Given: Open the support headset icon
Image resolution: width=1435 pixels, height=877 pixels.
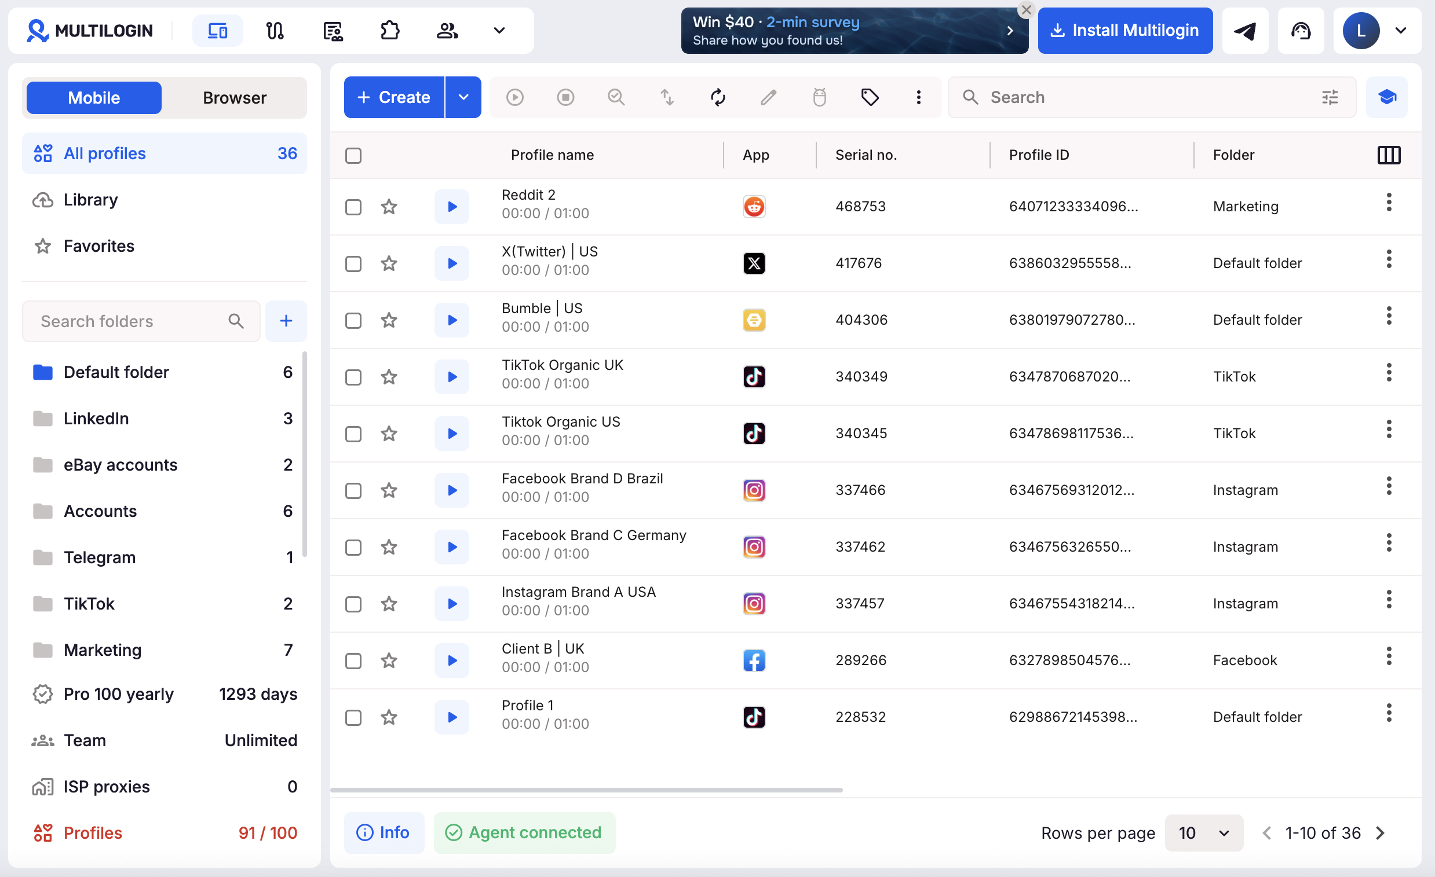Looking at the screenshot, I should pos(1300,30).
